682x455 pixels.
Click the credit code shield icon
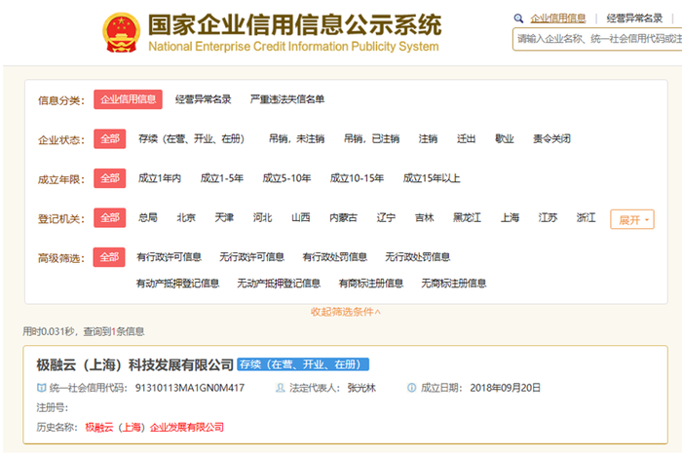pos(40,388)
